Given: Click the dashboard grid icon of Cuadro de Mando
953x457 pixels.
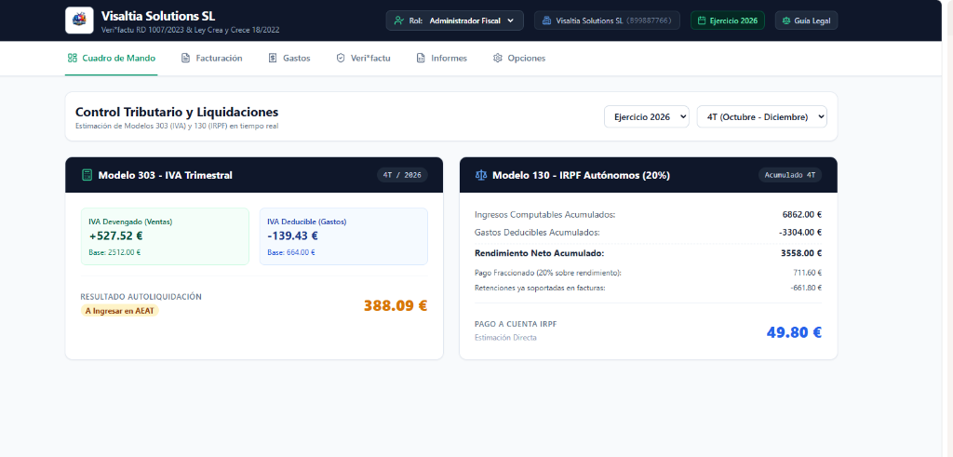Looking at the screenshot, I should (73, 59).
